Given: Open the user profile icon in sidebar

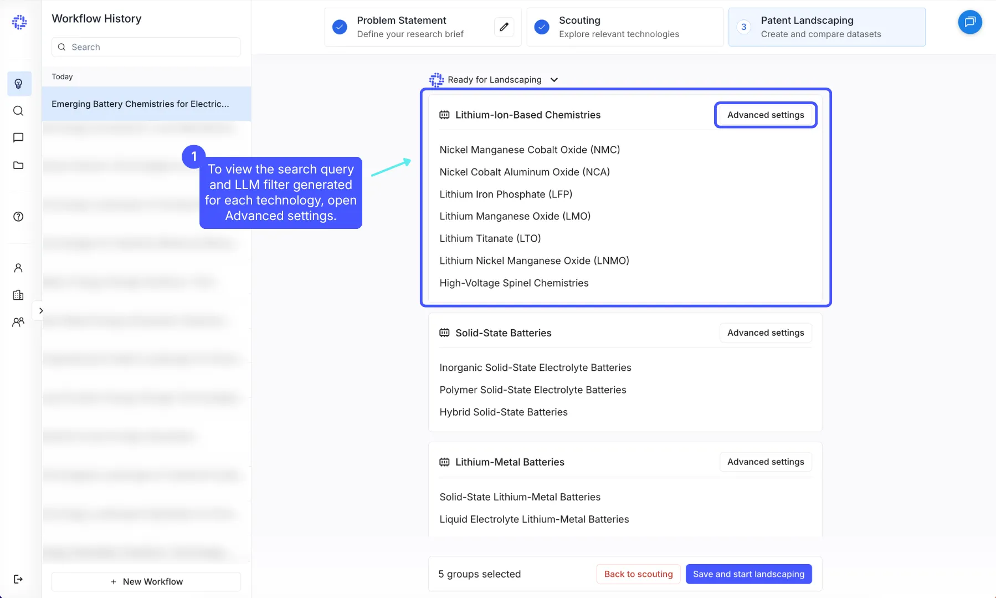Looking at the screenshot, I should (x=18, y=268).
